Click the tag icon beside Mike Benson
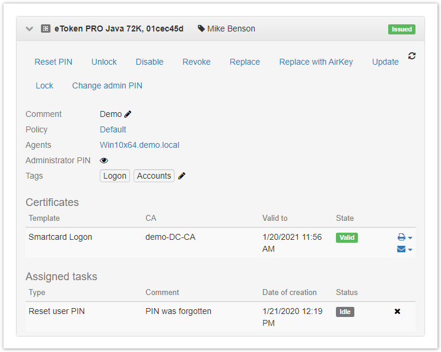This screenshot has height=352, width=441. point(201,28)
